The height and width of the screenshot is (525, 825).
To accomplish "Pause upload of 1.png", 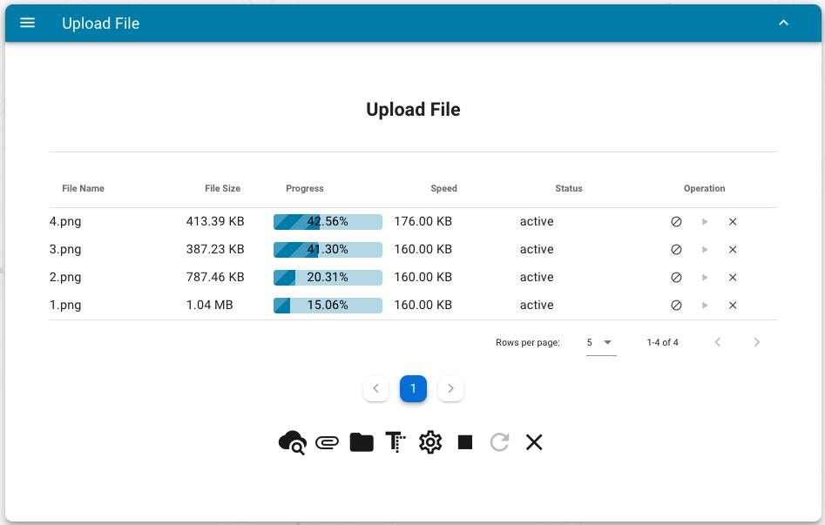I will click(676, 305).
